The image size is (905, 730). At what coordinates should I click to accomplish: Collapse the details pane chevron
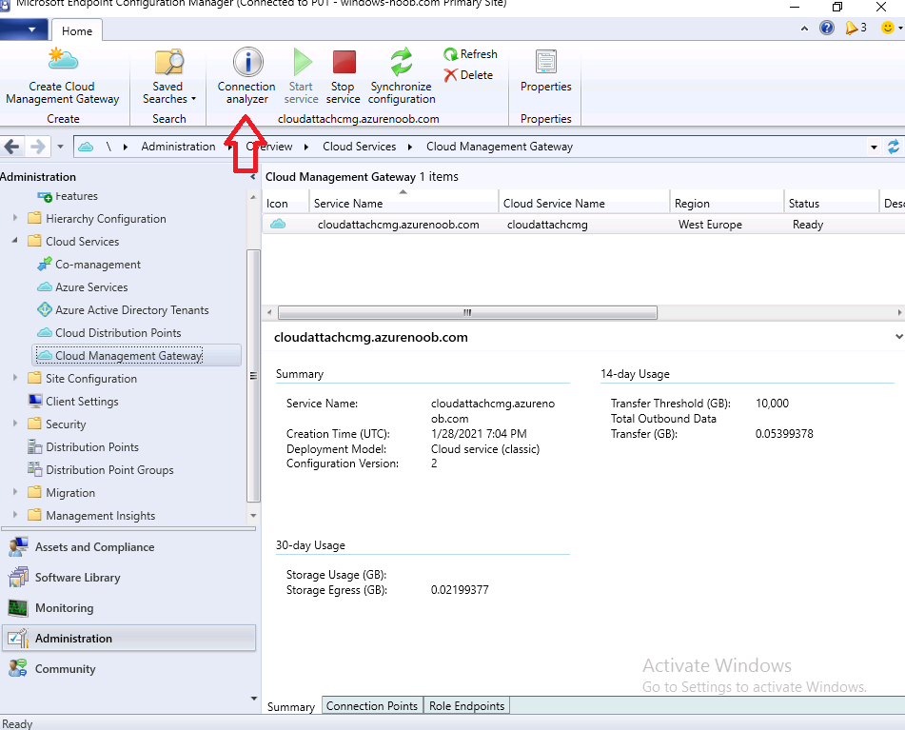(898, 336)
